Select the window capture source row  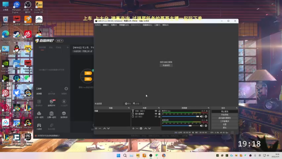[146, 117]
